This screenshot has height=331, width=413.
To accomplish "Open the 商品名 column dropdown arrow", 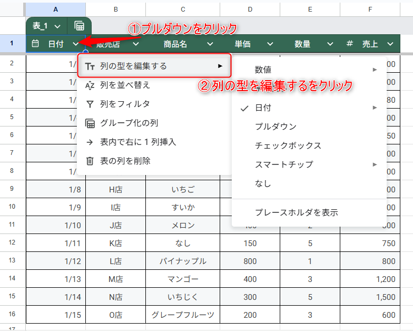I will click(210, 44).
